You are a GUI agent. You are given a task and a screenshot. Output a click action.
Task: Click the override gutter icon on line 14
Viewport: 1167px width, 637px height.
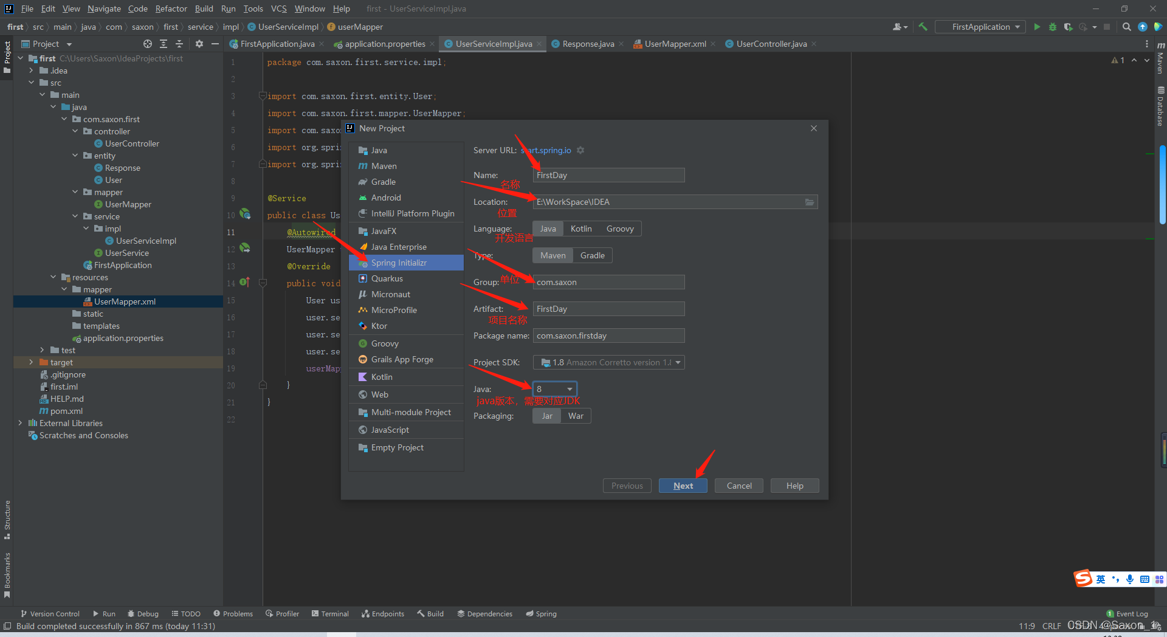coord(244,282)
